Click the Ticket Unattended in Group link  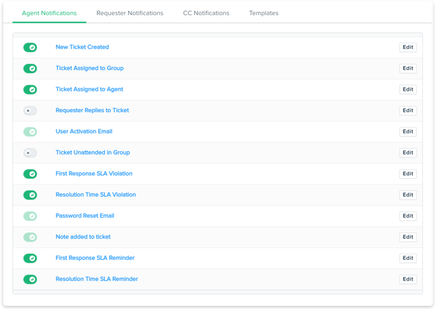point(92,153)
